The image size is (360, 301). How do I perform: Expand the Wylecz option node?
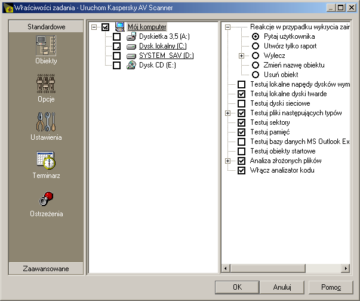(241, 56)
